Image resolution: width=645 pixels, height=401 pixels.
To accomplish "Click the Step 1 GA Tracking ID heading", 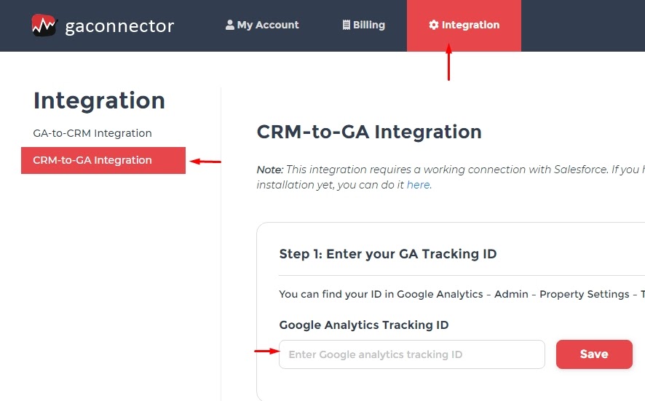I will [388, 254].
